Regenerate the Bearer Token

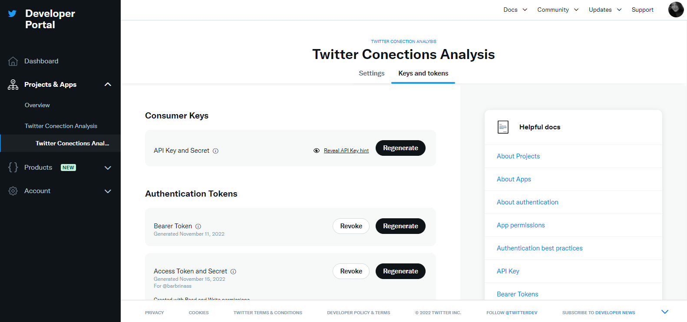pos(400,226)
